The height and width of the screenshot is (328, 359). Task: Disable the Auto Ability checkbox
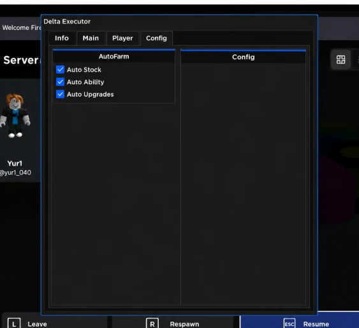[x=60, y=82]
